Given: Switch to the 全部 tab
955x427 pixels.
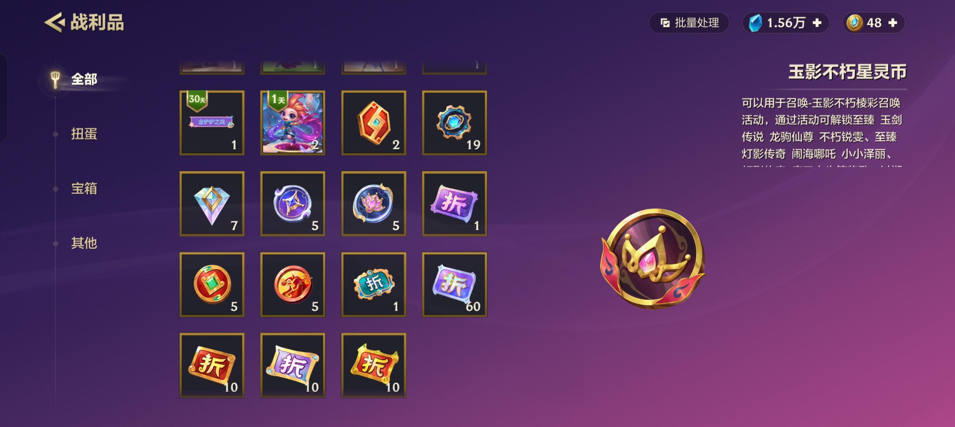Looking at the screenshot, I should [84, 79].
